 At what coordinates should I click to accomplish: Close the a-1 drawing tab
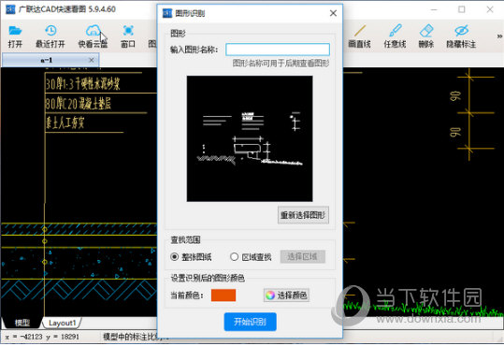click(x=92, y=60)
